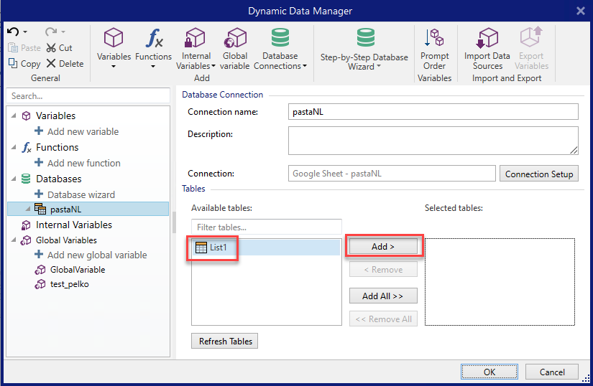Launch the Step-by-Step Database Wizard
Screen dimensions: 593x386
(364, 39)
